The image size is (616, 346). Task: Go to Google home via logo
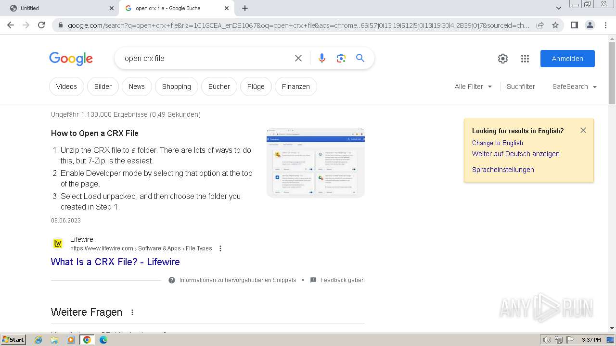click(x=71, y=59)
